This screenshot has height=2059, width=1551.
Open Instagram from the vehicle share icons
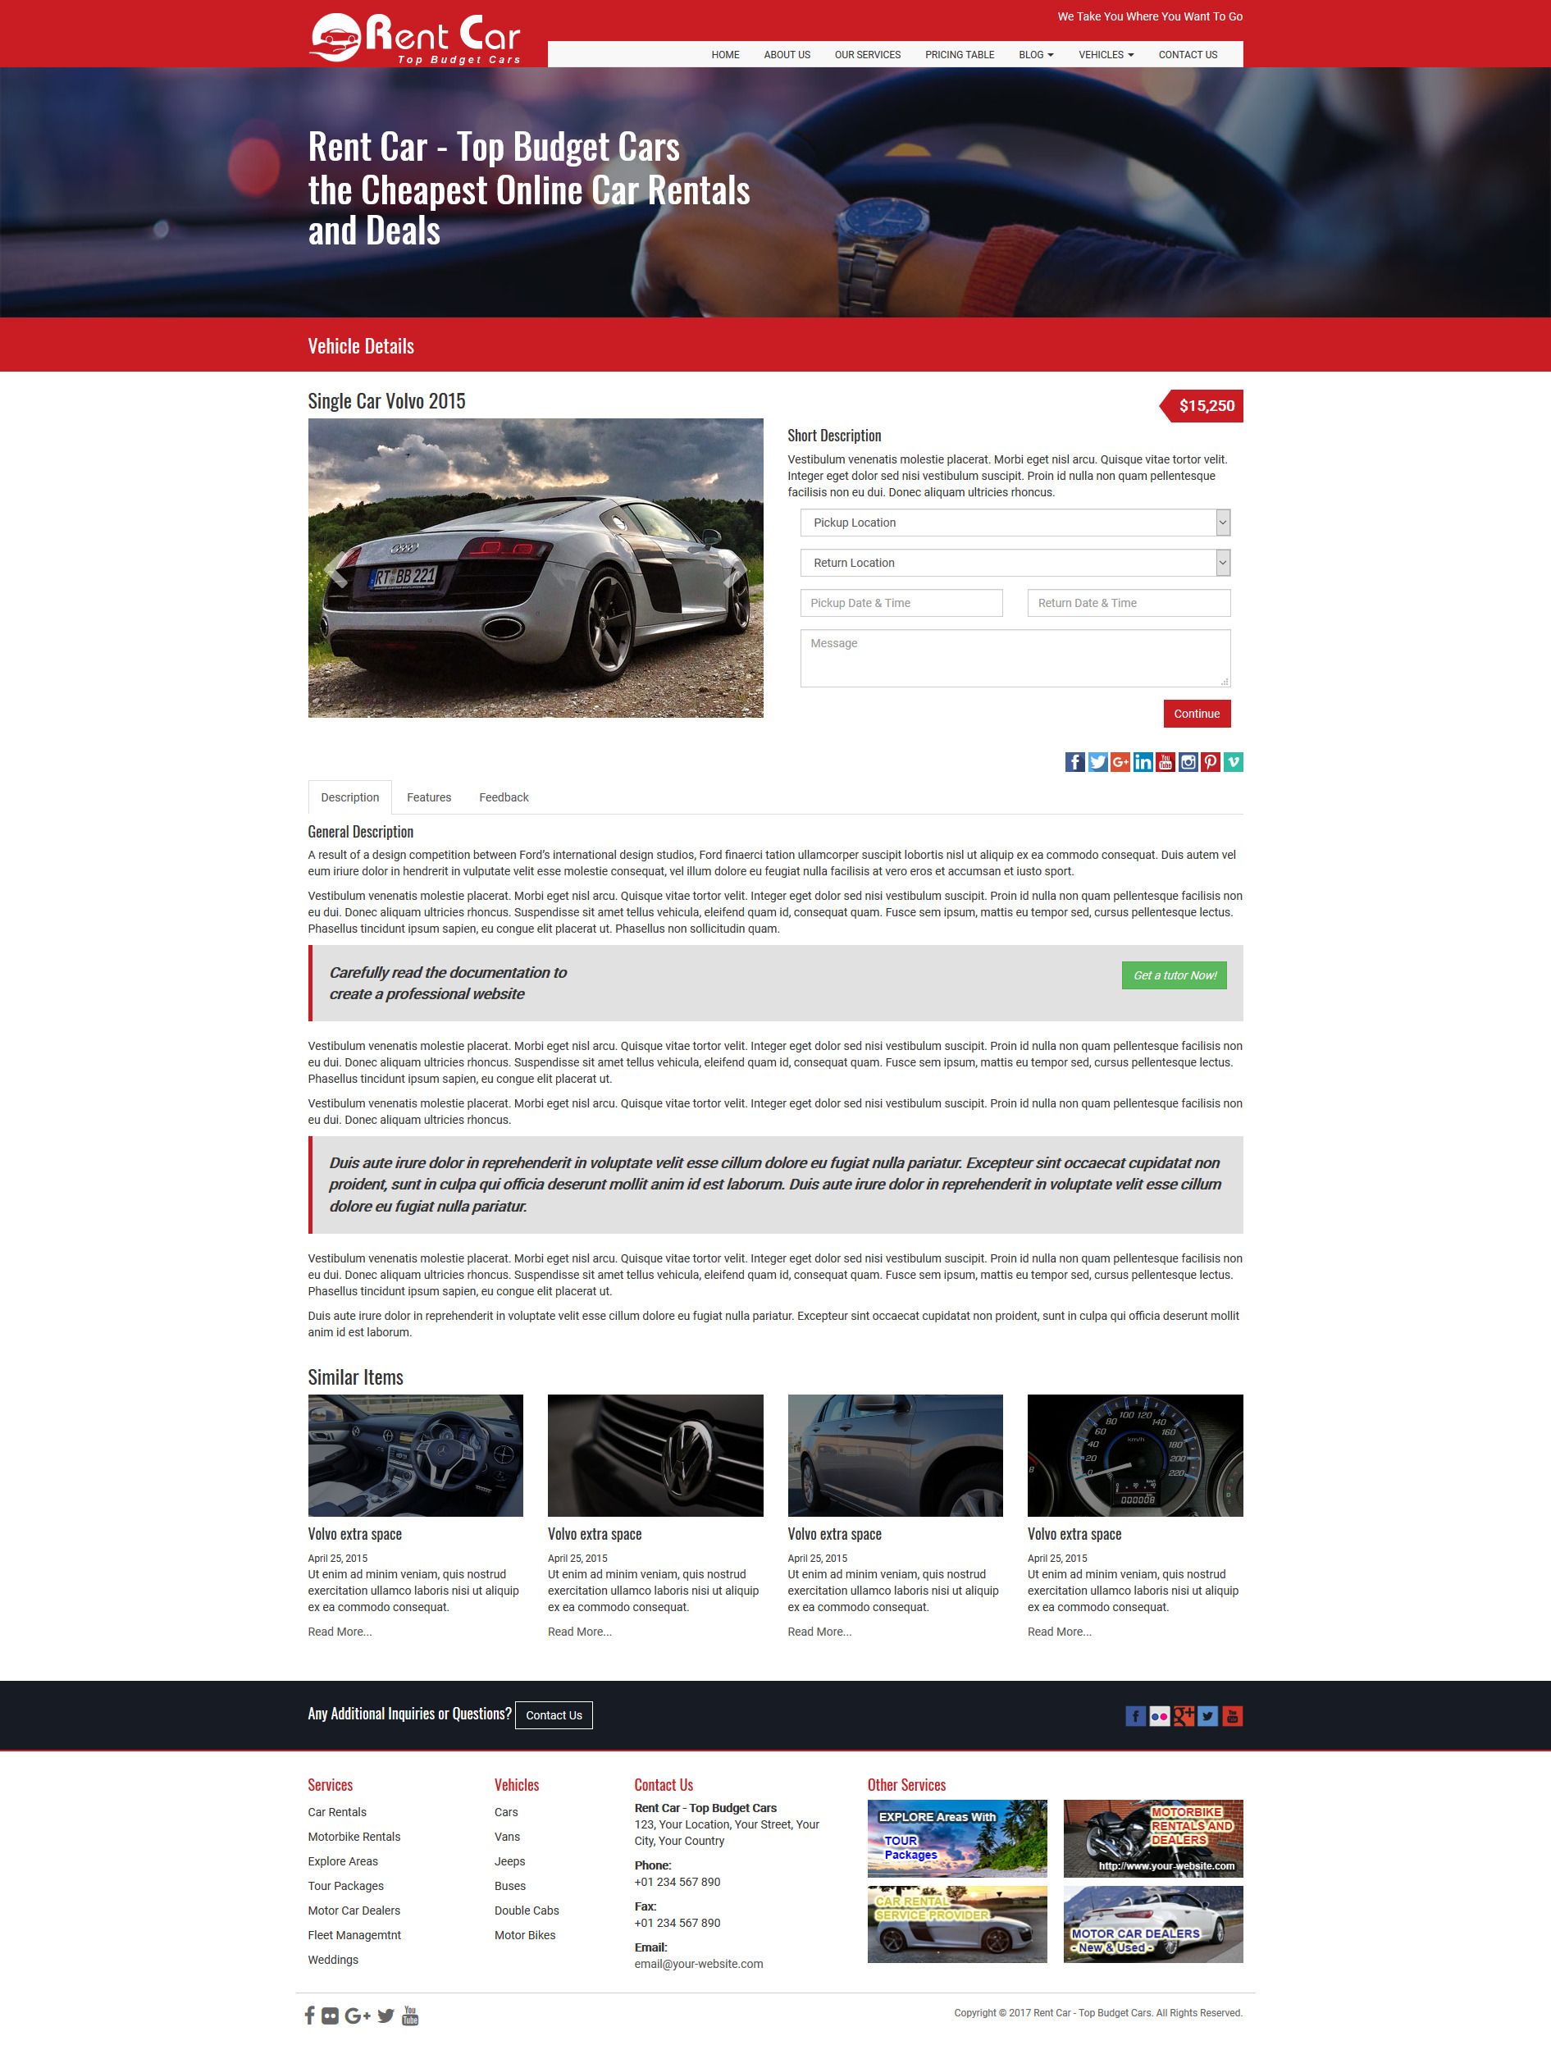coord(1188,762)
